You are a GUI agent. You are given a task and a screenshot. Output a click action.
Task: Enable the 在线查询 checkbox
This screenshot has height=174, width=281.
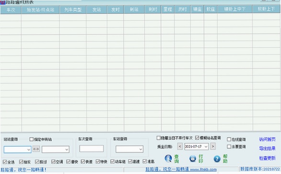tap(229, 140)
